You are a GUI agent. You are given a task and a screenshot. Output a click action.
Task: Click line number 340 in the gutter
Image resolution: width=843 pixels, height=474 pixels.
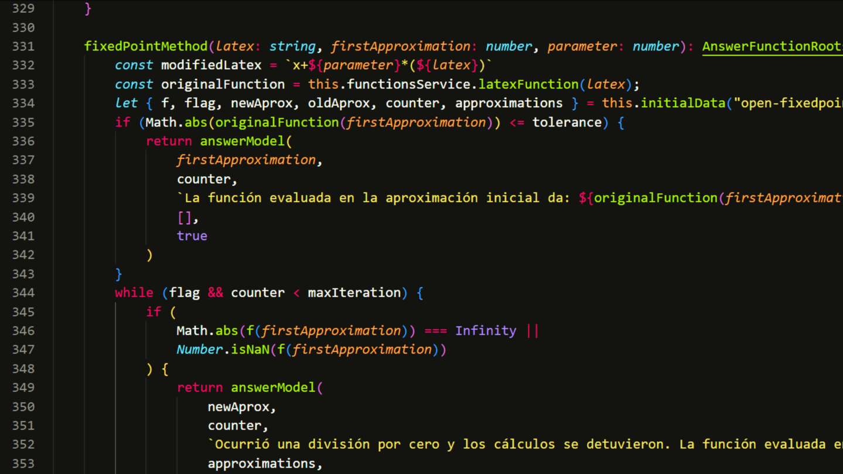click(23, 217)
